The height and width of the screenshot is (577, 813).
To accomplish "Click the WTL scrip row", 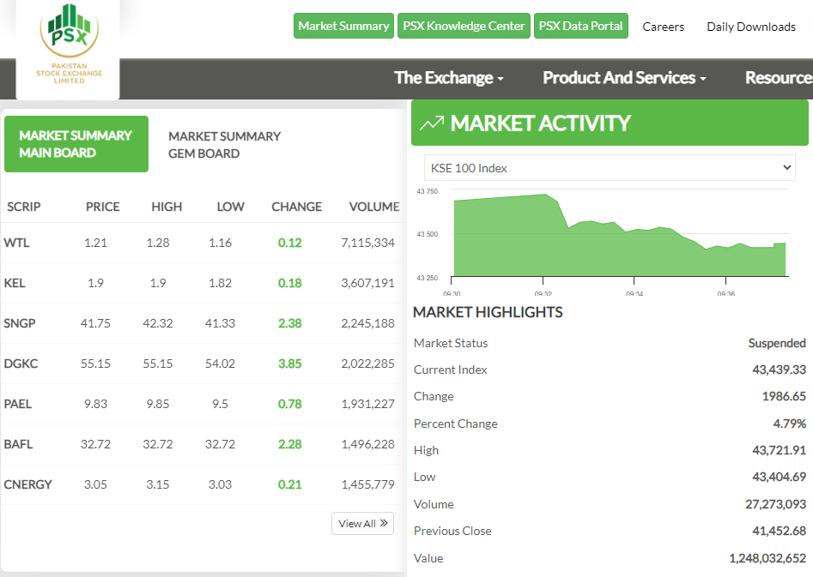I will pos(16,243).
